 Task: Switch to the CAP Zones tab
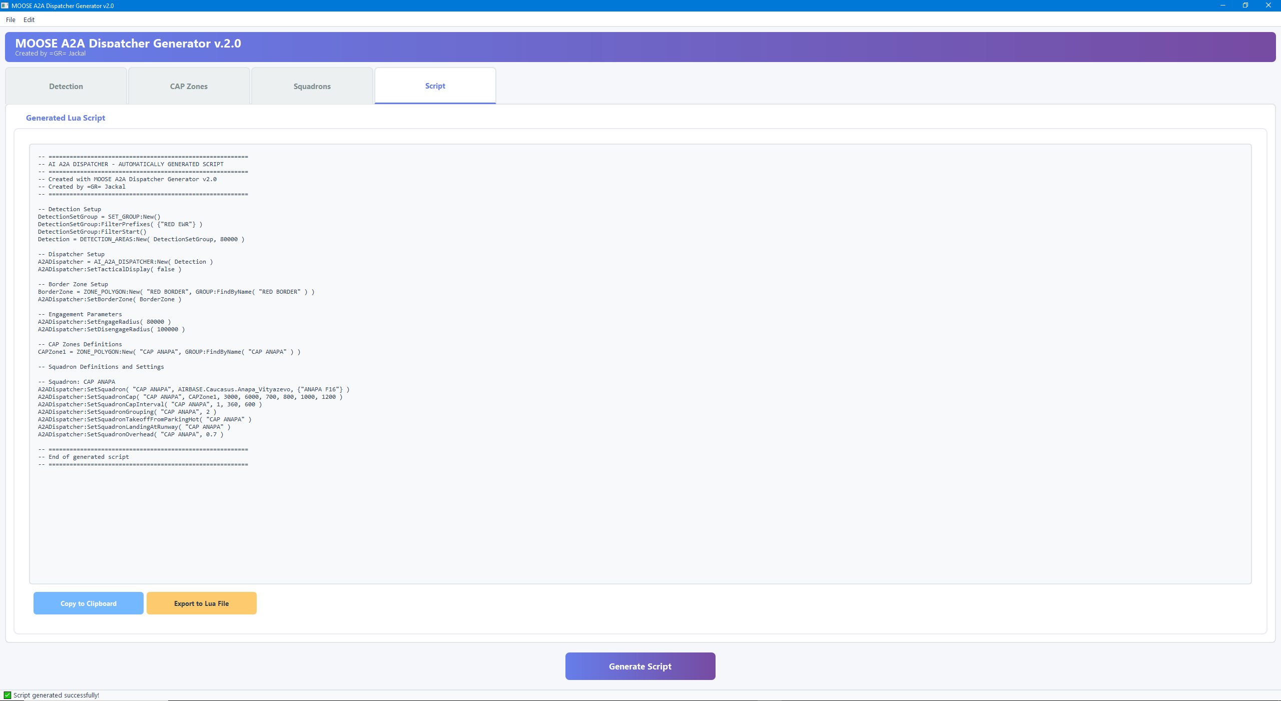click(189, 86)
